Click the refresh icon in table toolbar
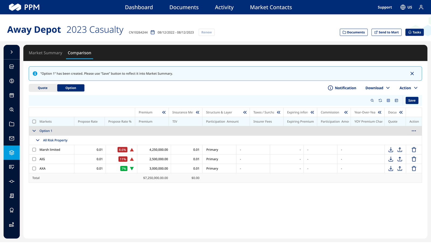Image resolution: width=431 pixels, height=252 pixels. [380, 101]
